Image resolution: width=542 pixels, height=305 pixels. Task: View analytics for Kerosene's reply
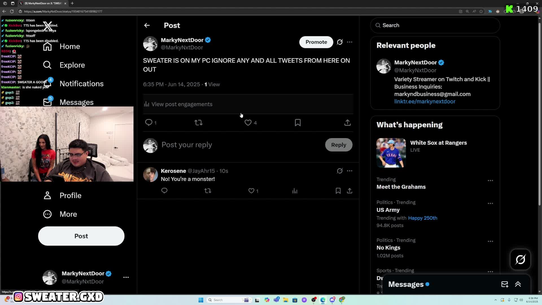295,191
